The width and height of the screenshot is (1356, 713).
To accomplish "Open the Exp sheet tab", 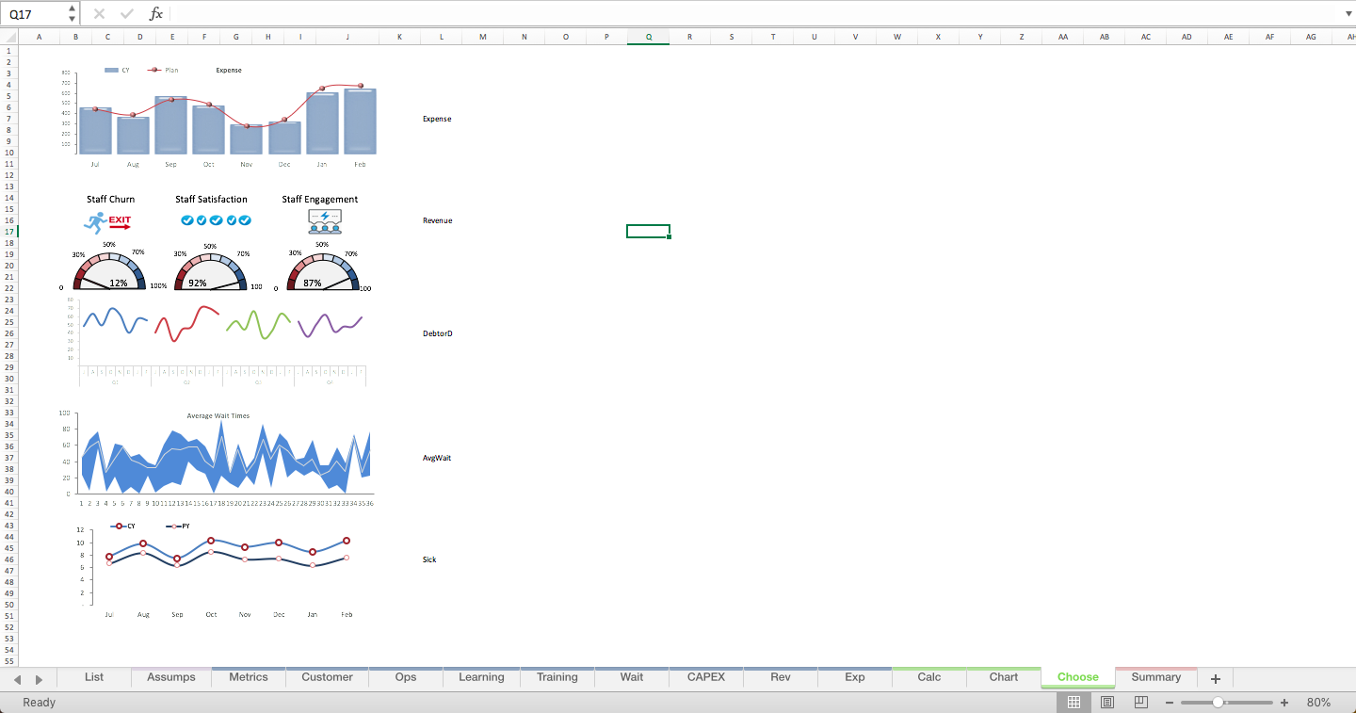I will 855,677.
